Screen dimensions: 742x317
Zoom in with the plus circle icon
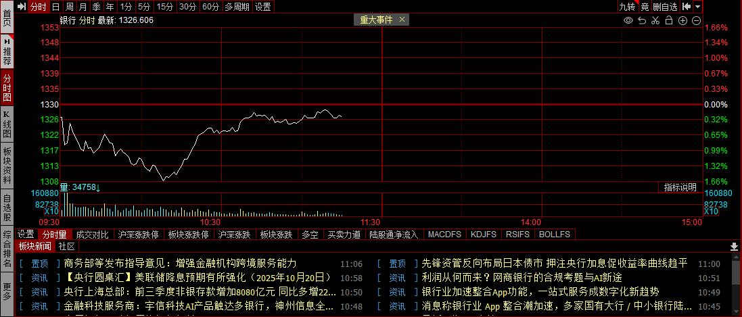pos(682,20)
